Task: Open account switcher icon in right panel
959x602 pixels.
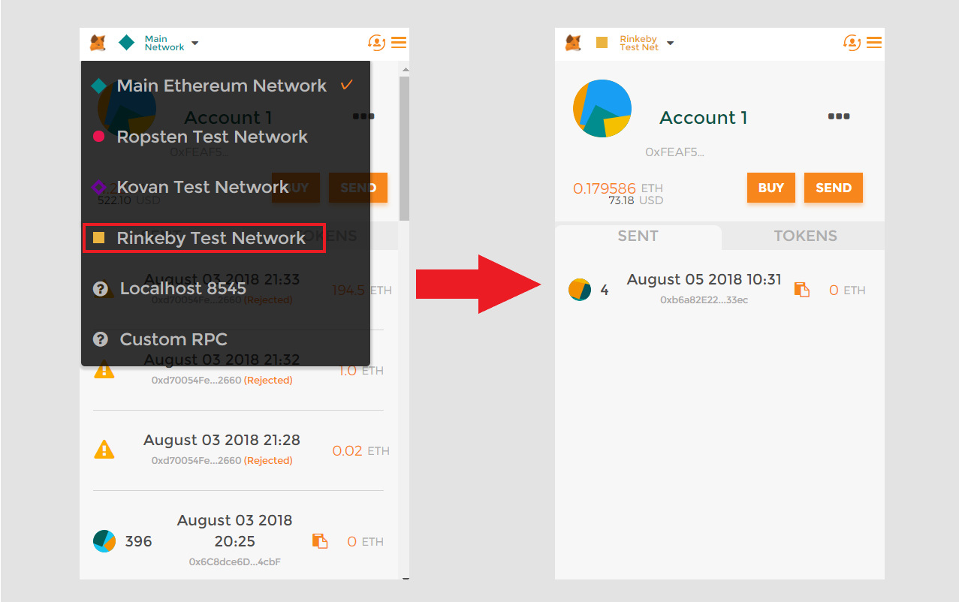Action: pyautogui.click(x=852, y=43)
